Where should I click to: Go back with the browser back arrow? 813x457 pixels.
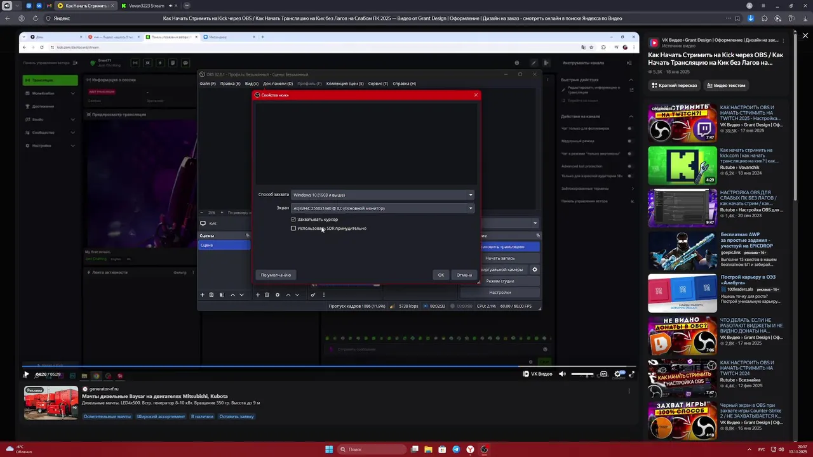8,18
